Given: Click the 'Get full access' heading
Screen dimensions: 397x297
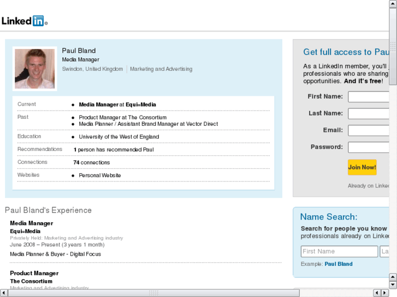Looking at the screenshot, I should (346, 52).
